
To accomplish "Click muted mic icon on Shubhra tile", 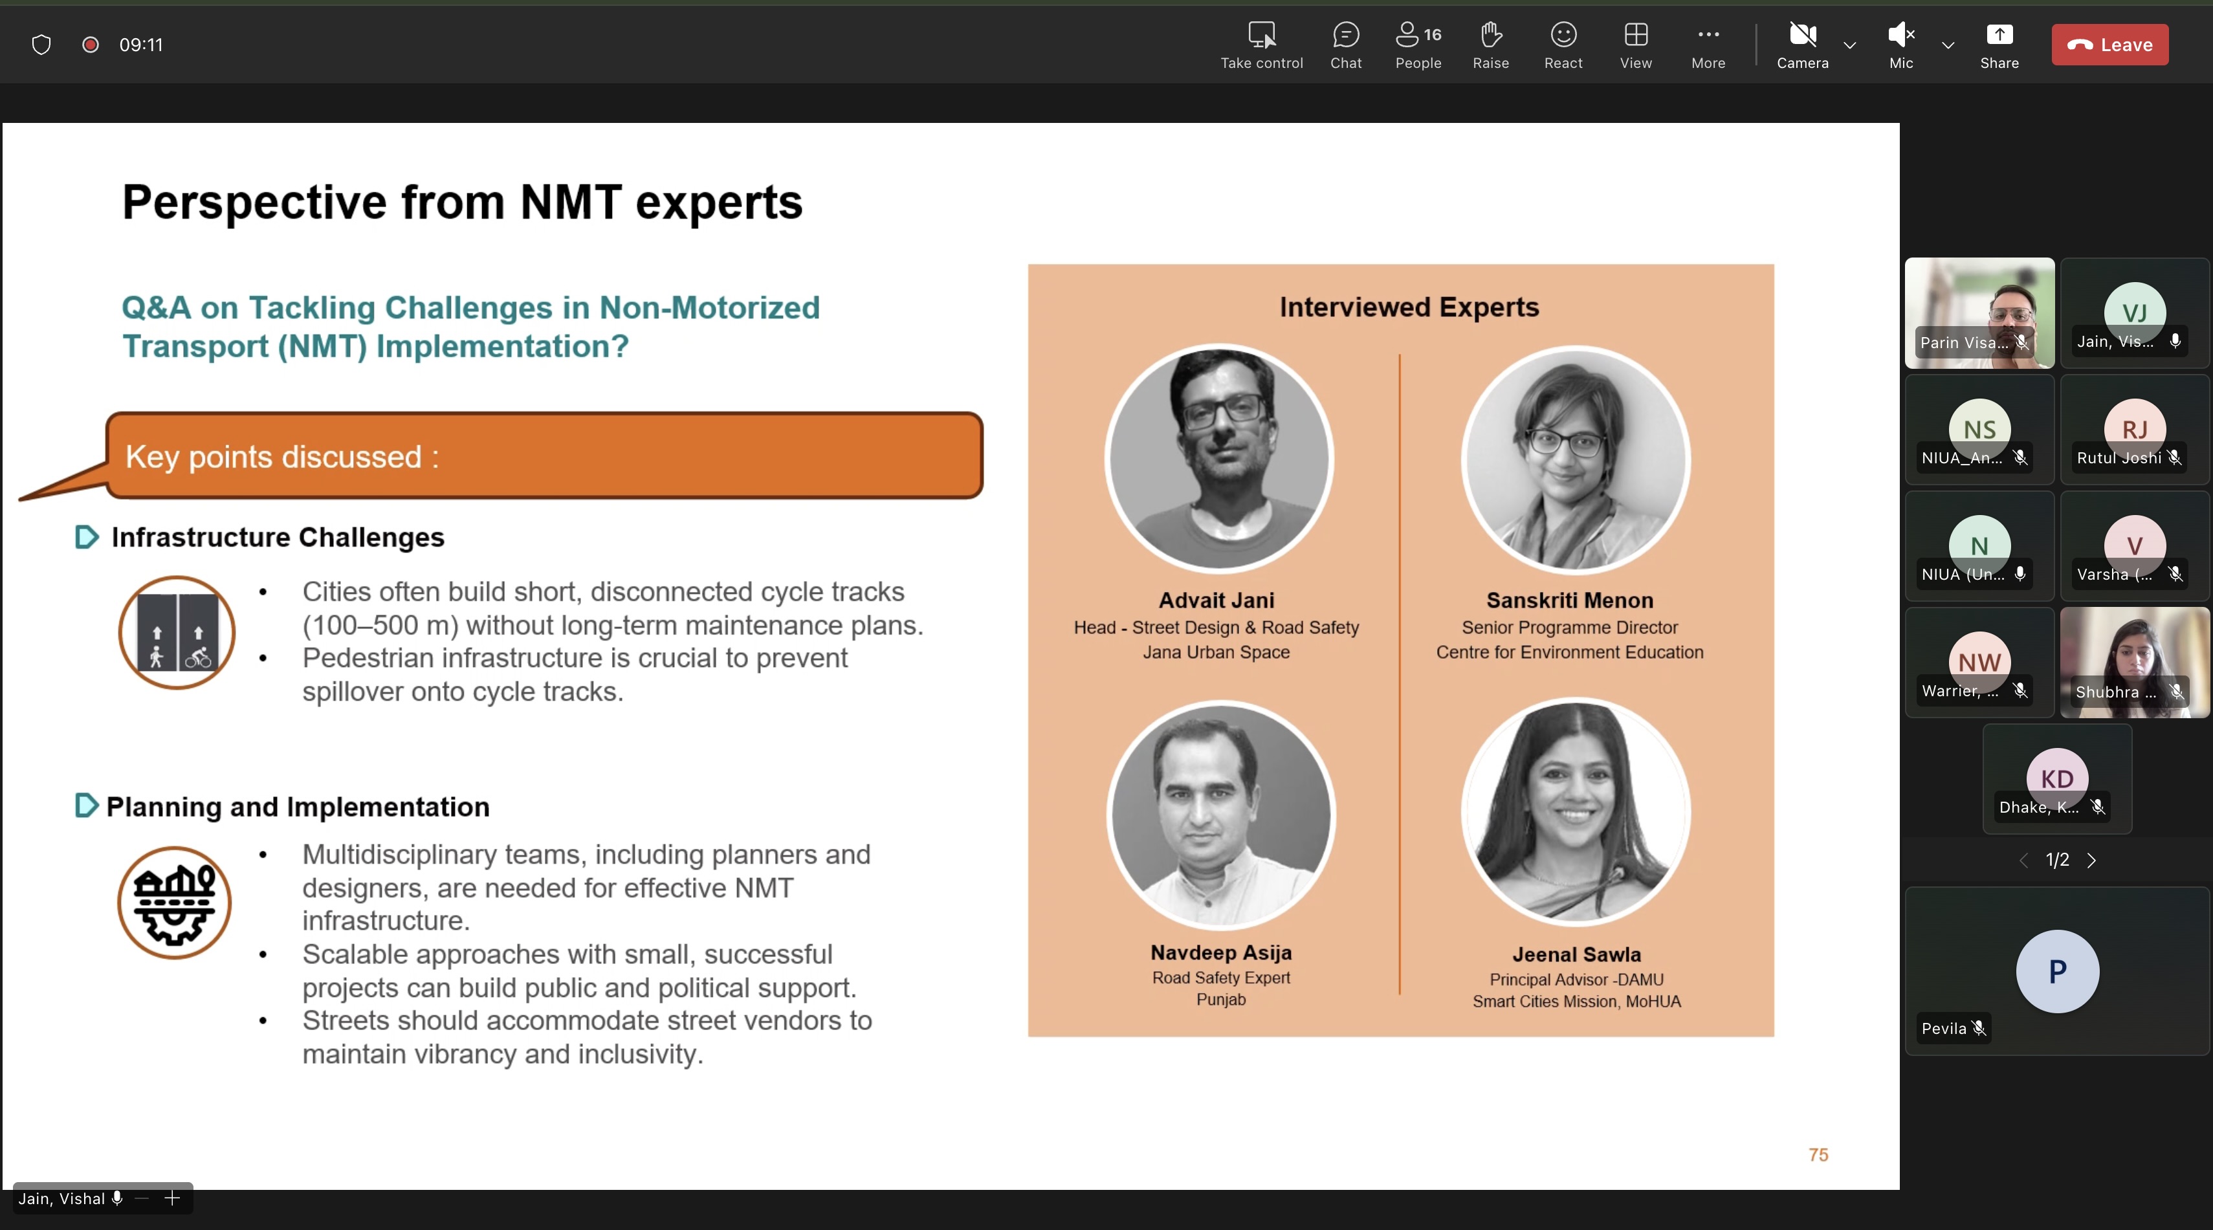I will 2175,692.
